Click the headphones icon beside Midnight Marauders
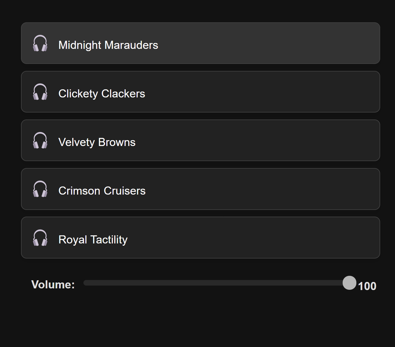This screenshot has height=347, width=395. click(x=40, y=43)
